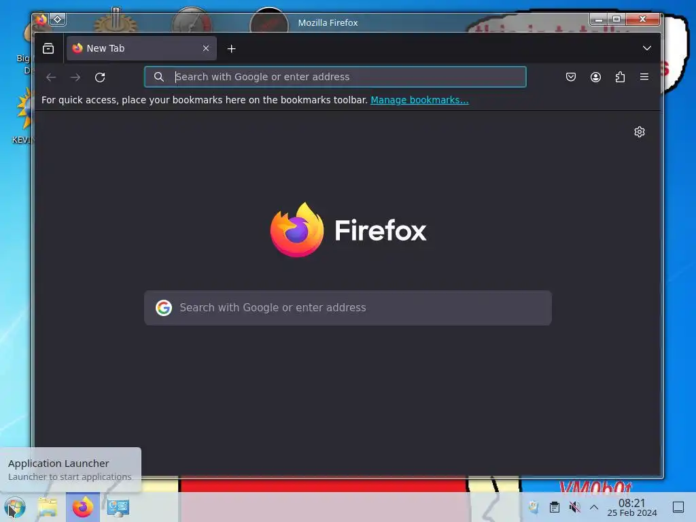
Task: Open the first system tray icon
Action: click(x=534, y=507)
